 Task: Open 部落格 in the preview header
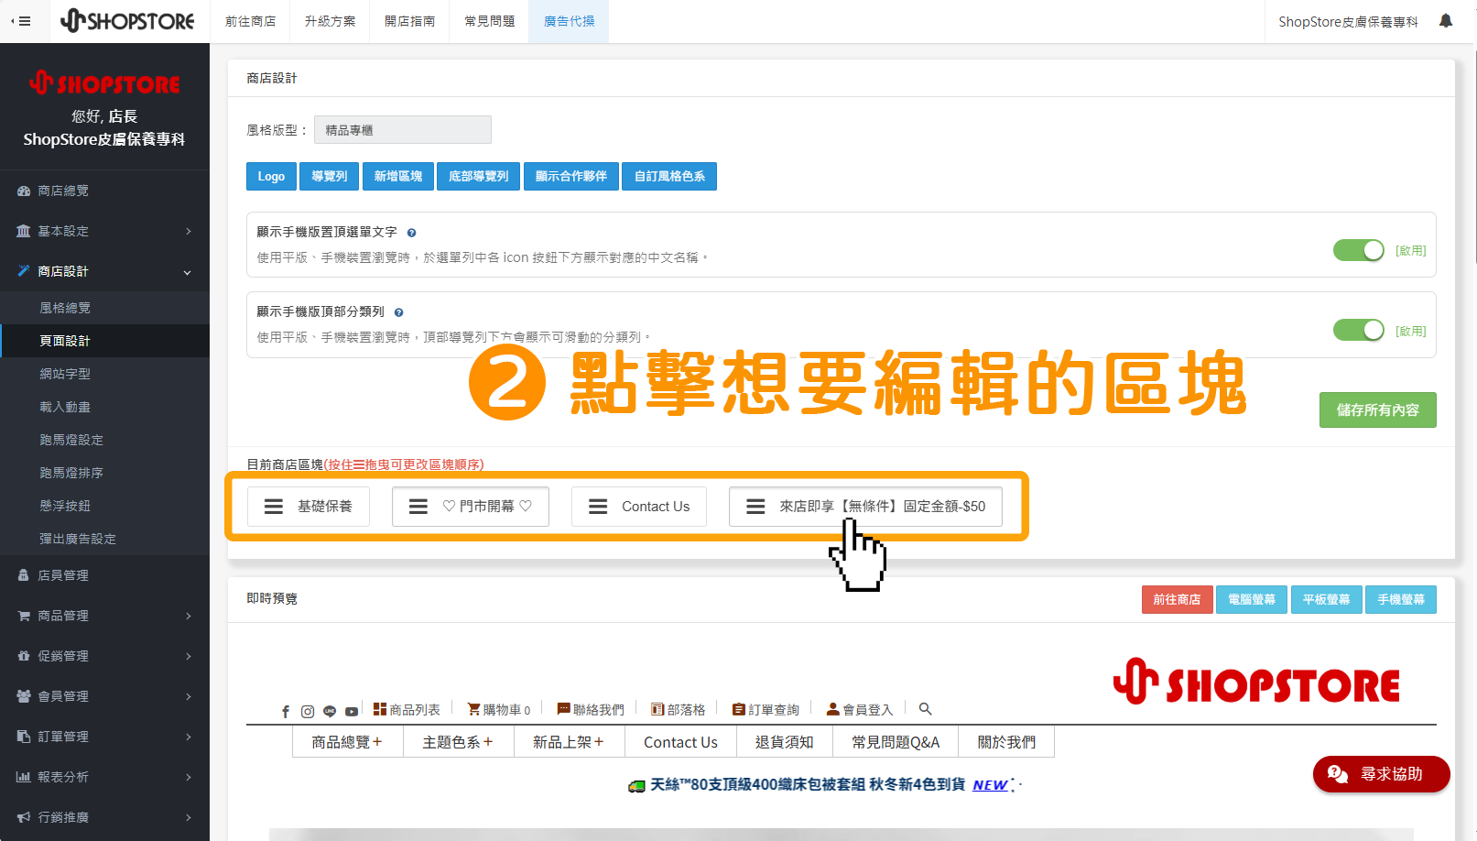679,709
